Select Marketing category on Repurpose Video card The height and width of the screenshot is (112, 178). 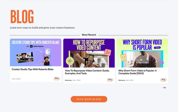pyautogui.click(x=68, y=80)
